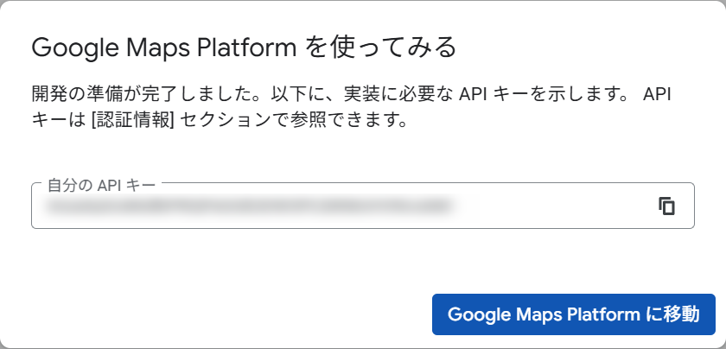Viewport: 726px width, 349px height.
Task: Click the blurred API key text
Action: [248, 206]
